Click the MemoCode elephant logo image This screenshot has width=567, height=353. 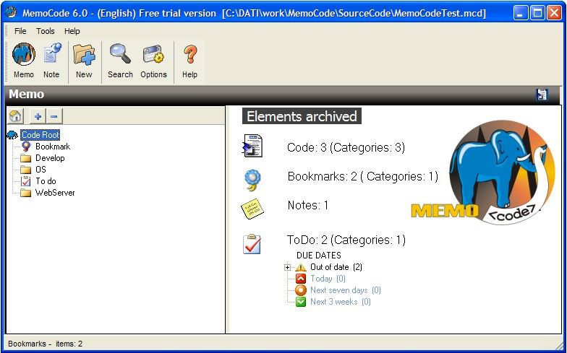click(484, 173)
